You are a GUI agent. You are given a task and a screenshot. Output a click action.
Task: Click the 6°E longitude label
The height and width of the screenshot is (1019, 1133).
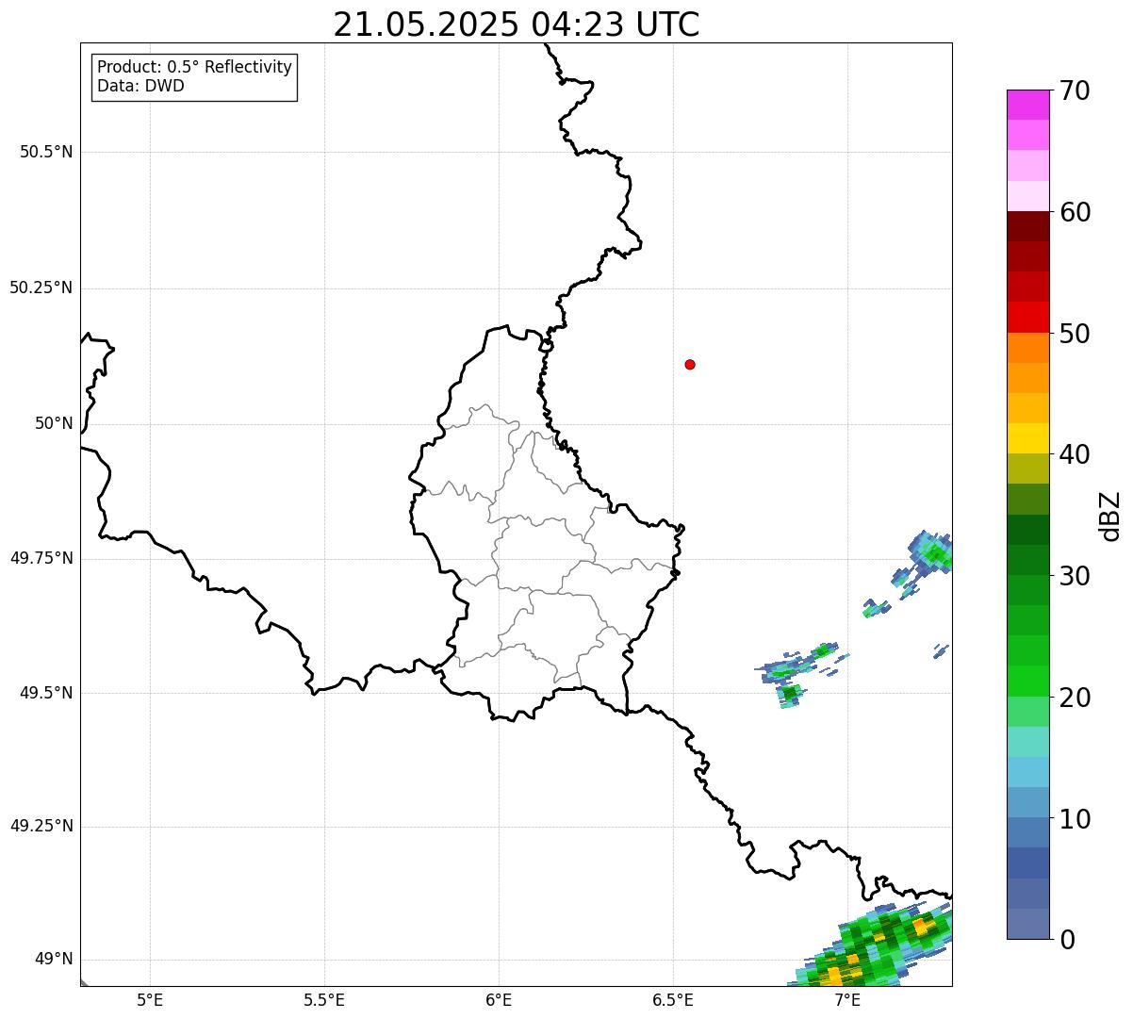499,999
